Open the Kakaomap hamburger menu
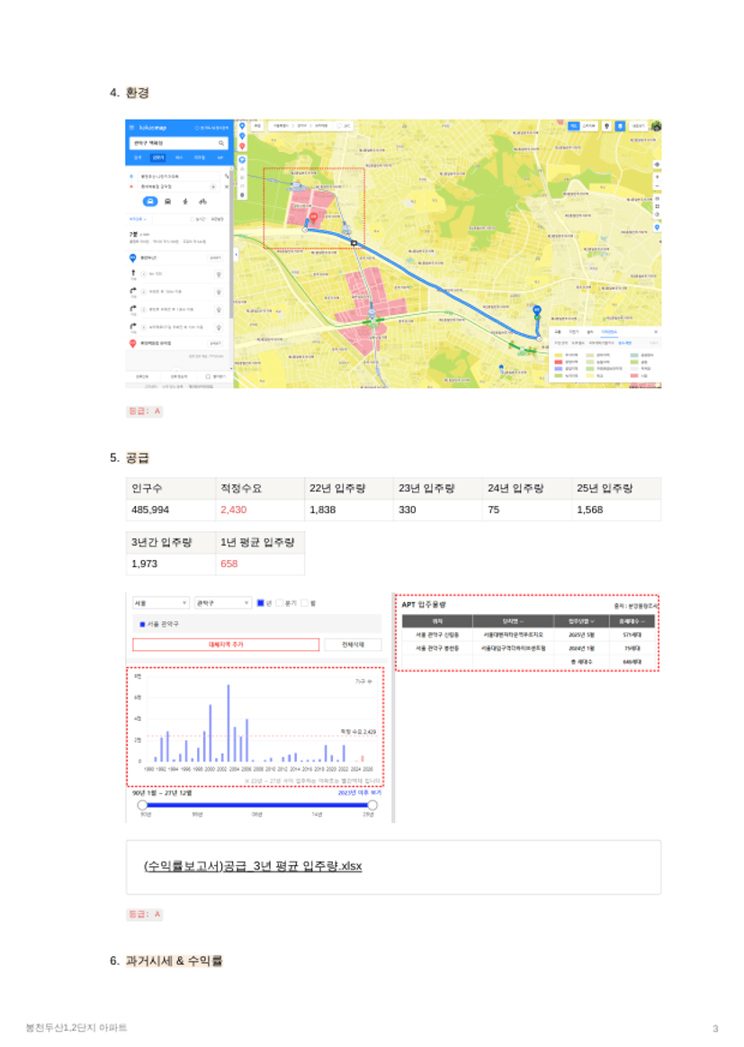The height and width of the screenshot is (1047, 744). click(x=131, y=128)
